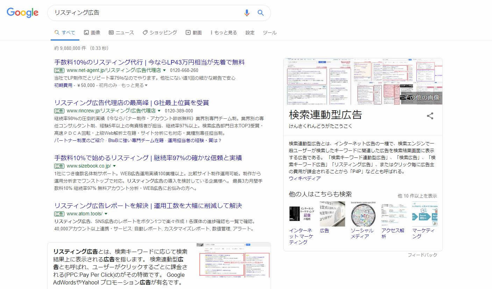The height and width of the screenshot is (289, 492).
Task: Click the blue search magnifier button
Action: pos(261,13)
